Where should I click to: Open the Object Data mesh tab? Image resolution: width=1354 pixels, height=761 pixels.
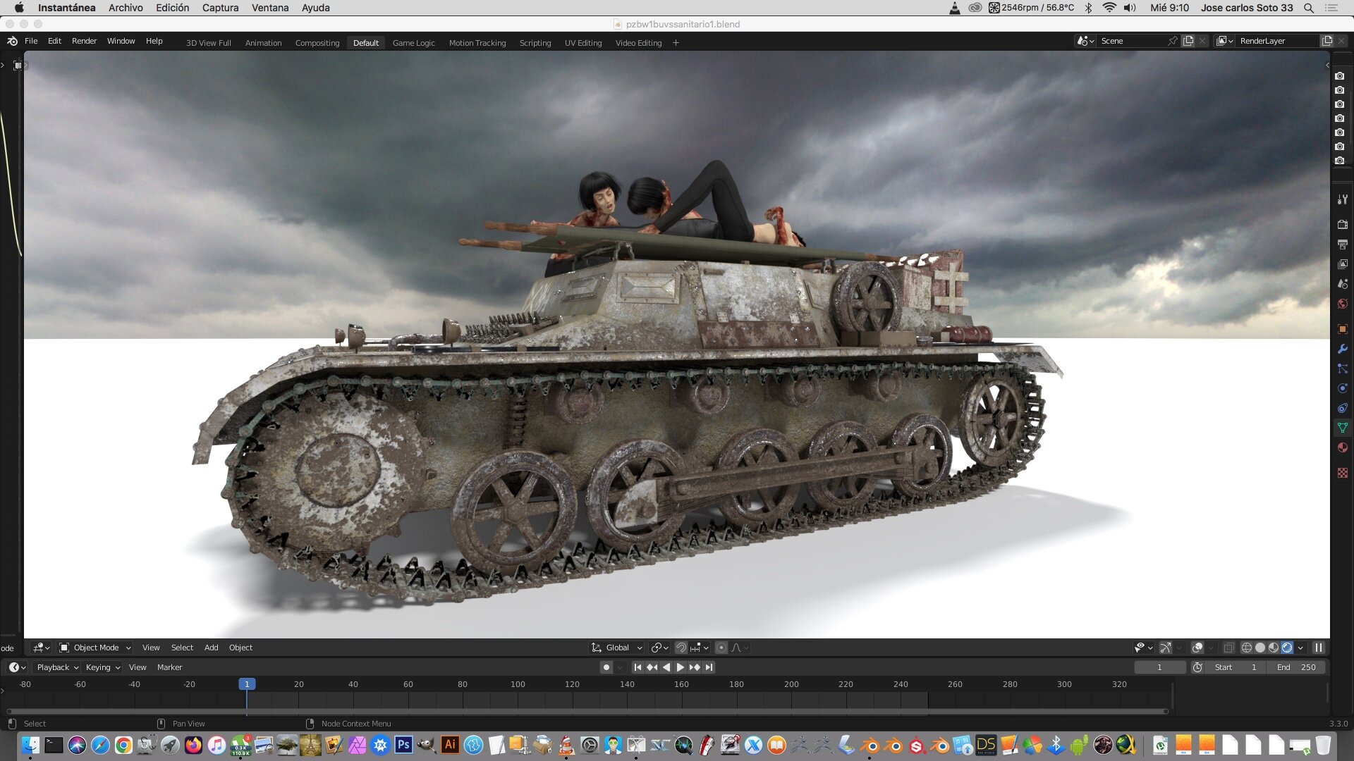pos(1342,428)
